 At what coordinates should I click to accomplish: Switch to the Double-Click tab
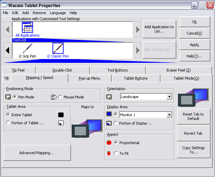[x=63, y=70]
